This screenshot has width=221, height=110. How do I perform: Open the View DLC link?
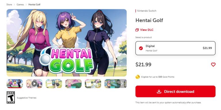[144, 30]
